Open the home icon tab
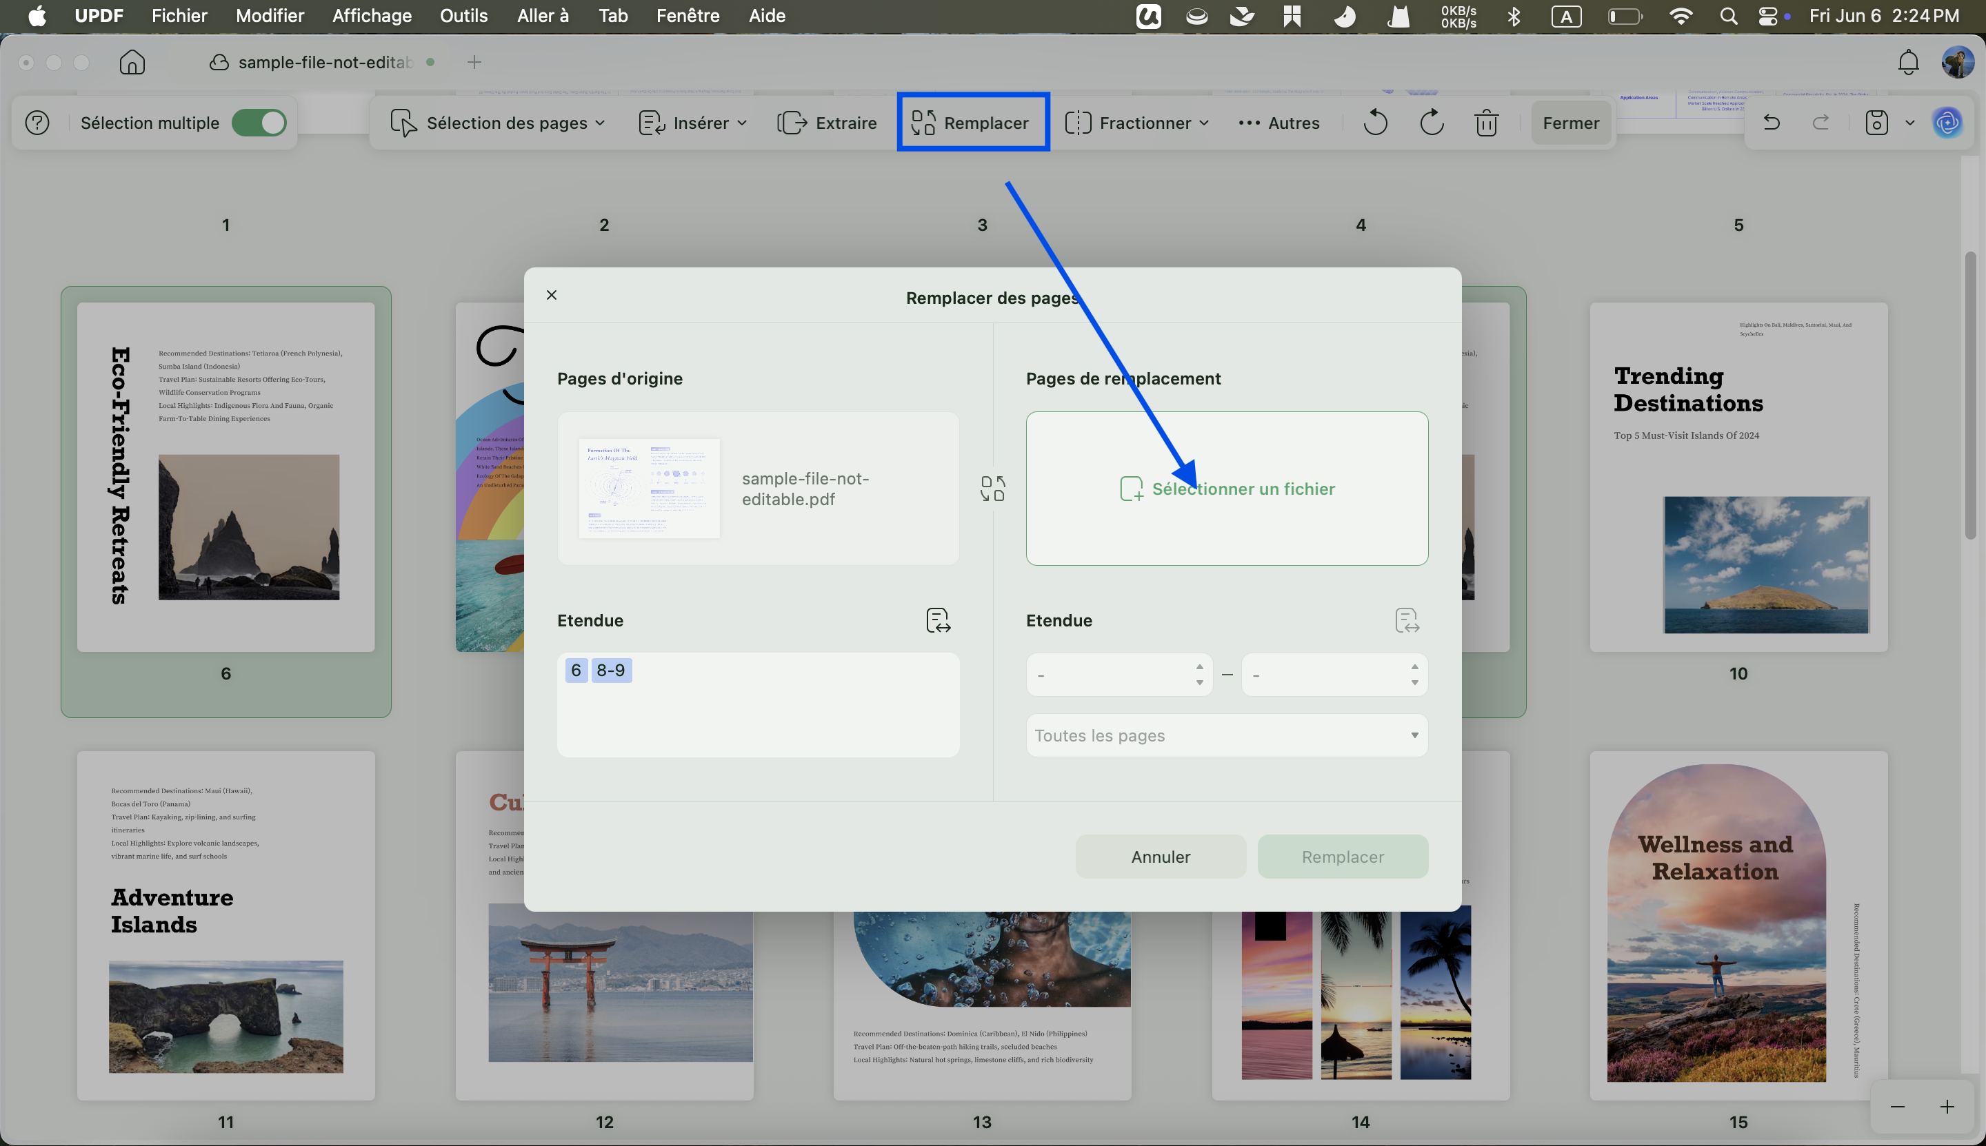This screenshot has width=1986, height=1146. pyautogui.click(x=132, y=62)
